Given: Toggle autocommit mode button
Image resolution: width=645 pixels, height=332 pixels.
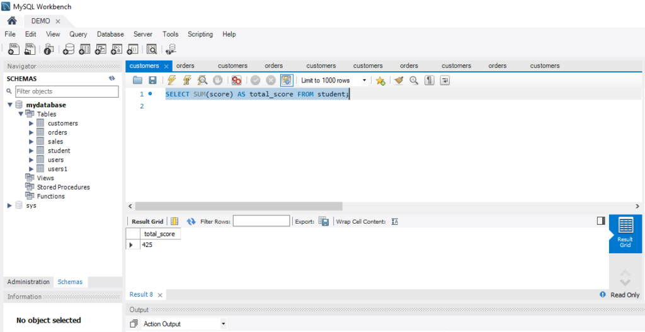Looking at the screenshot, I should [287, 81].
